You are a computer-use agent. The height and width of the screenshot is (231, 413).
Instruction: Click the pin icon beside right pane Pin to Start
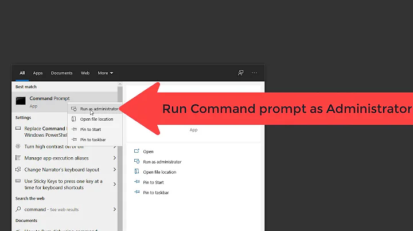pyautogui.click(x=137, y=182)
